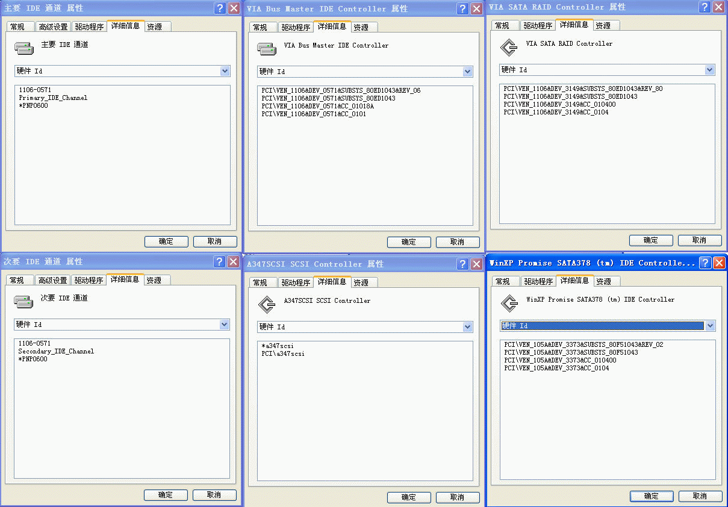Click 取消 in 次要 IDE 通道 window
The image size is (728, 507).
[x=214, y=495]
